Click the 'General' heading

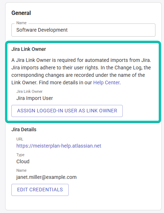pos(21,13)
